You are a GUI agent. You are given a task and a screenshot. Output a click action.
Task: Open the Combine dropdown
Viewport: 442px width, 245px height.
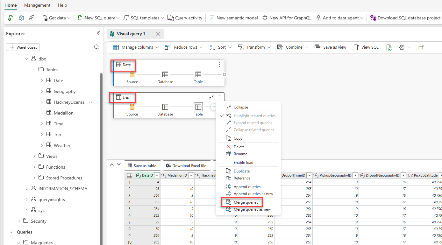point(293,47)
